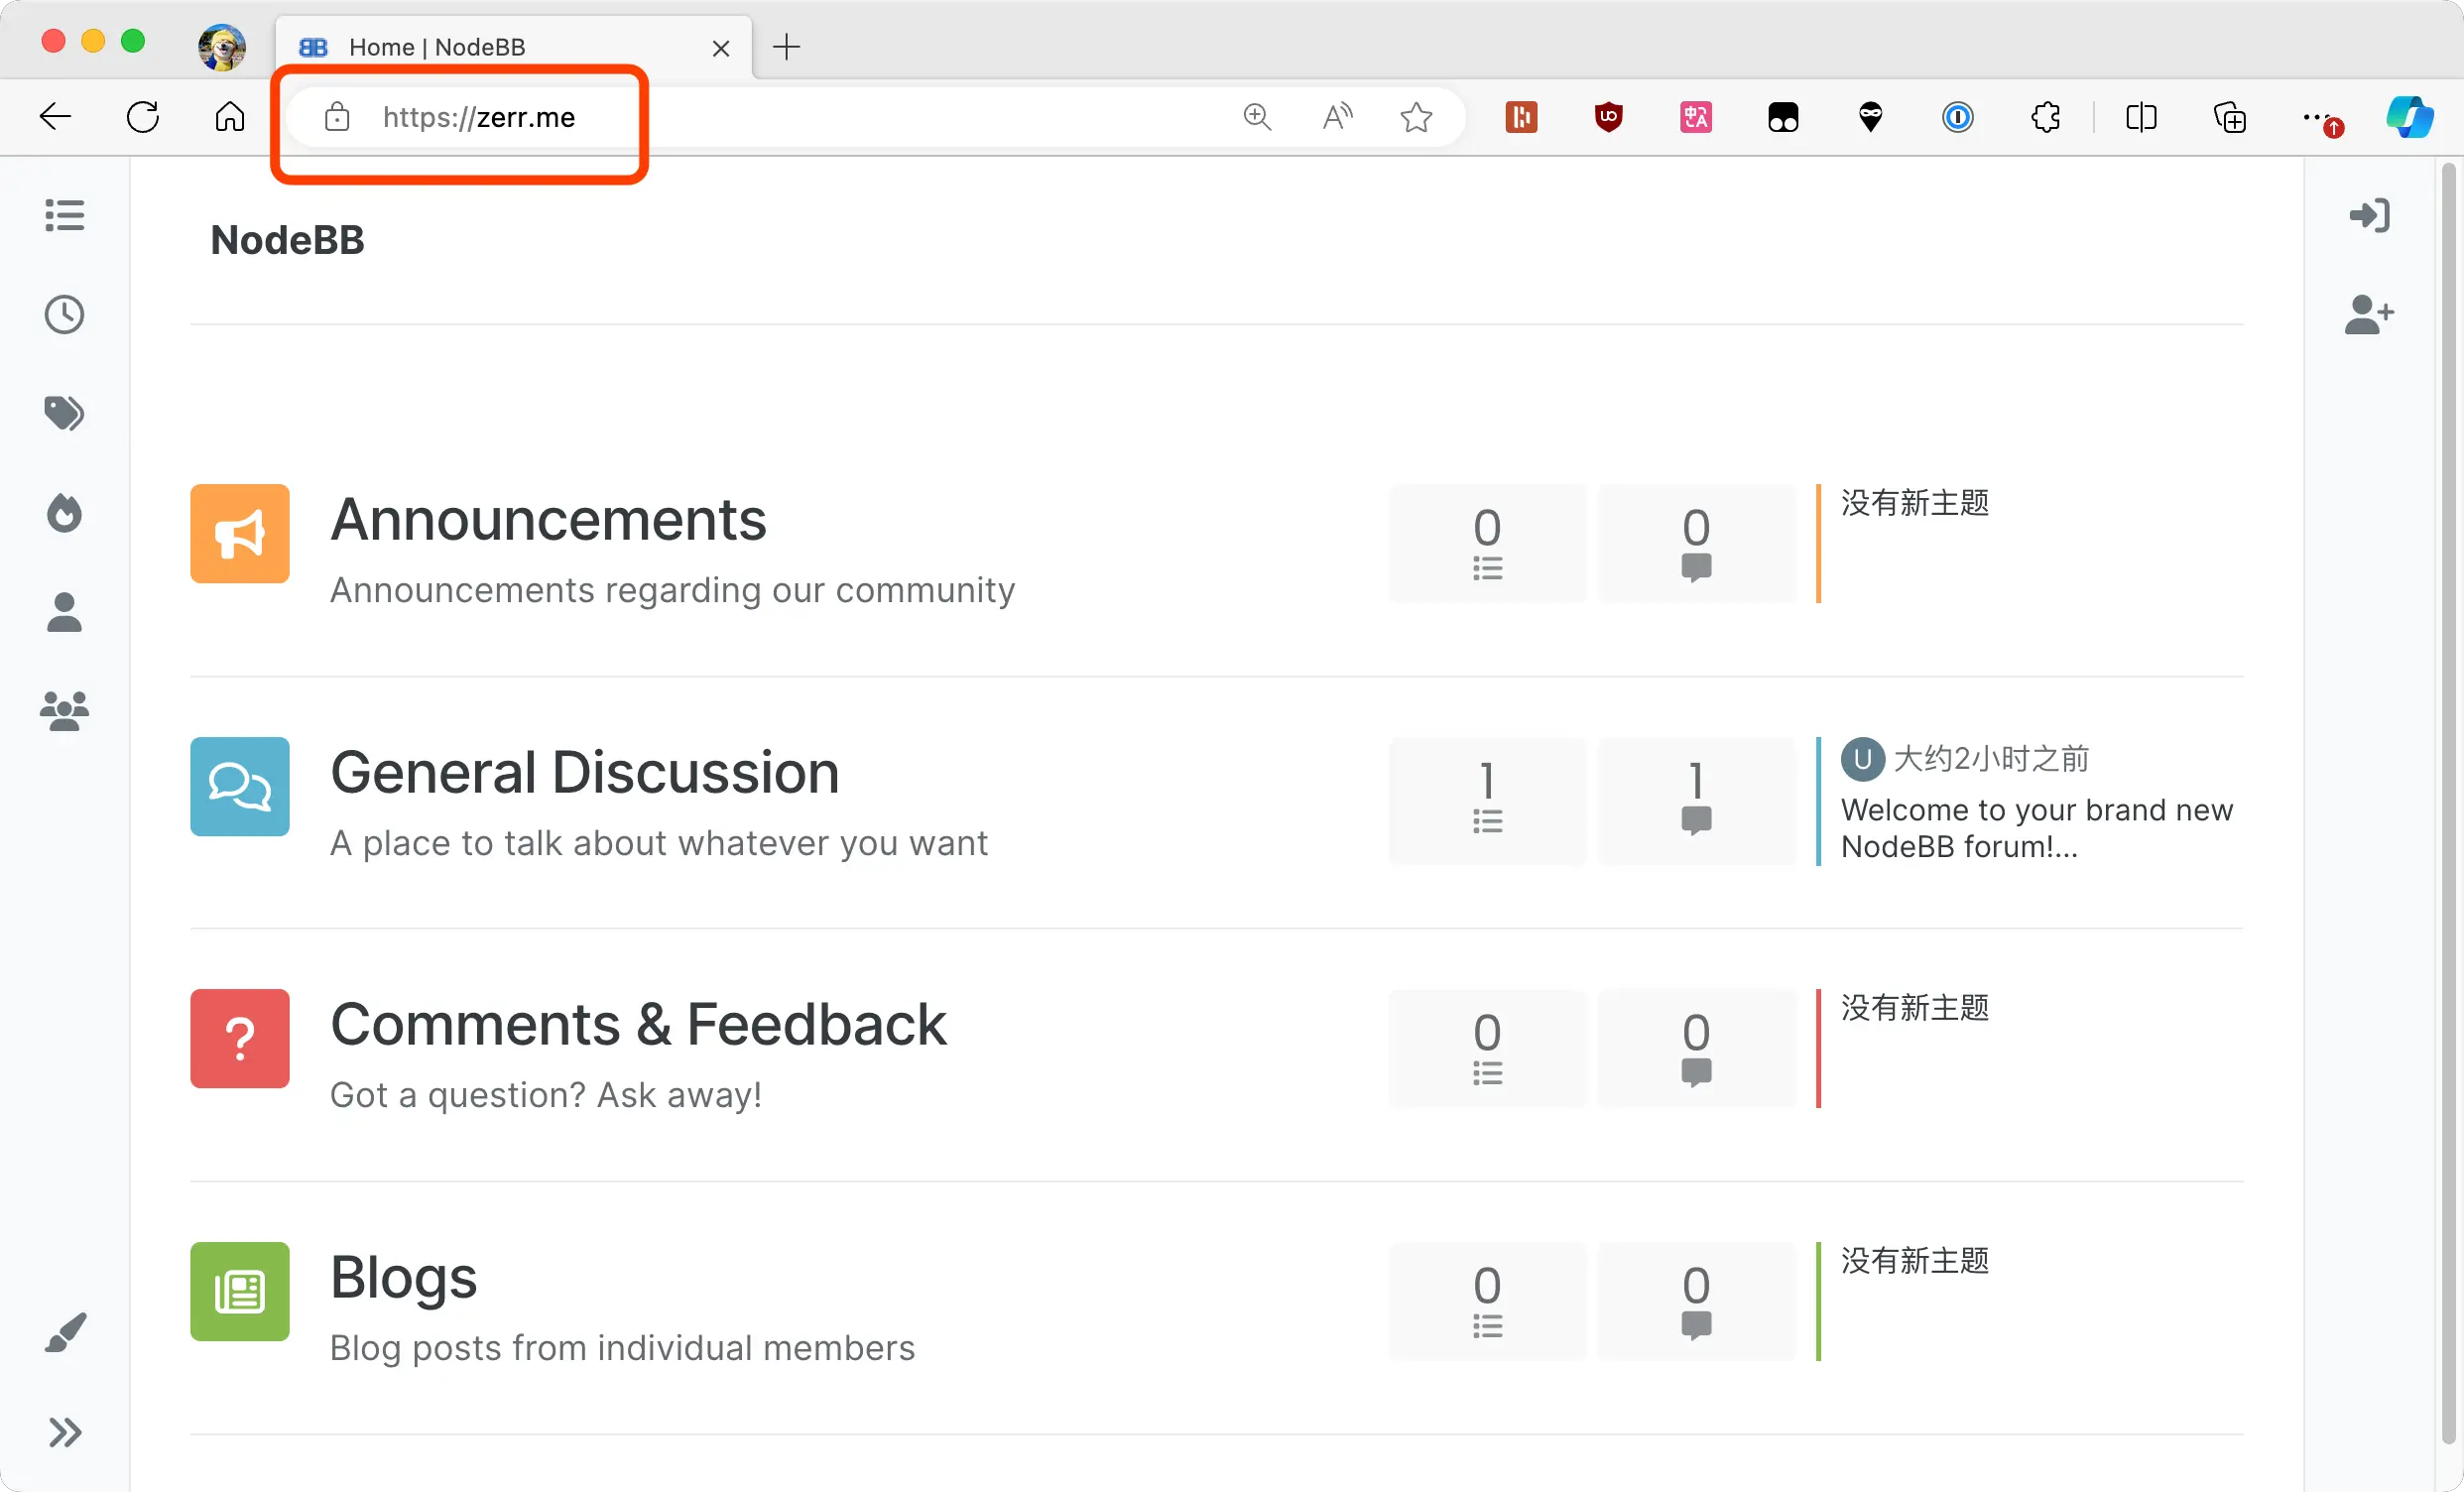Select the Home | NodeBB tab
The height and width of the screenshot is (1492, 2464).
click(513, 47)
